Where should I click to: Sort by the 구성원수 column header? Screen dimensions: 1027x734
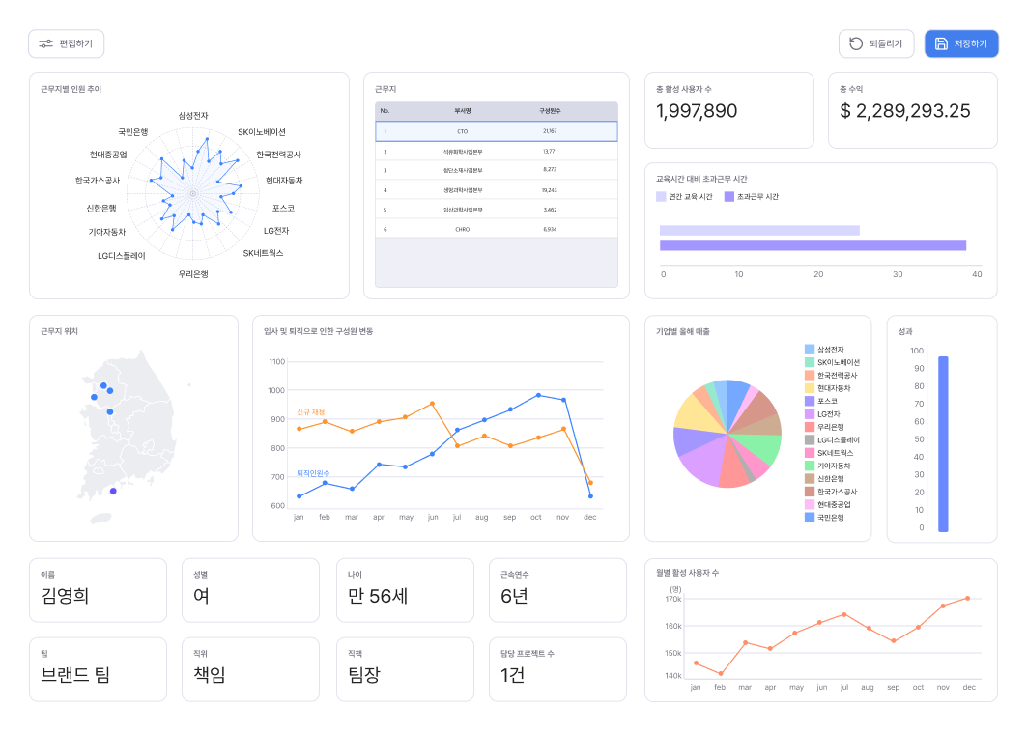click(x=550, y=111)
